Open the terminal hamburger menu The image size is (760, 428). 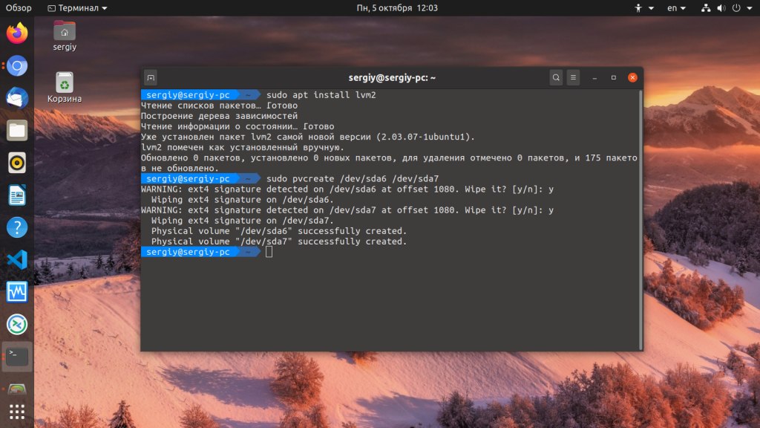click(x=573, y=77)
